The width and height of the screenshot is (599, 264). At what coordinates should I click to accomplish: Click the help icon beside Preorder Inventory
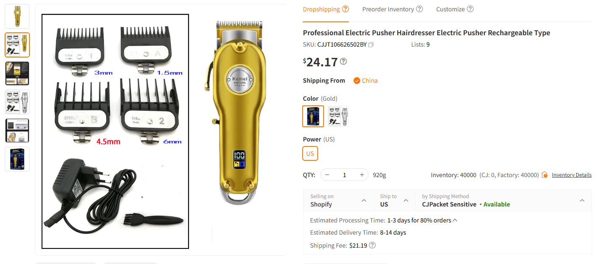point(419,9)
